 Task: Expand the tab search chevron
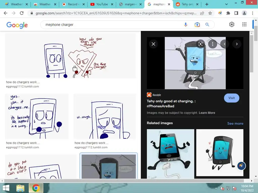[227, 4]
